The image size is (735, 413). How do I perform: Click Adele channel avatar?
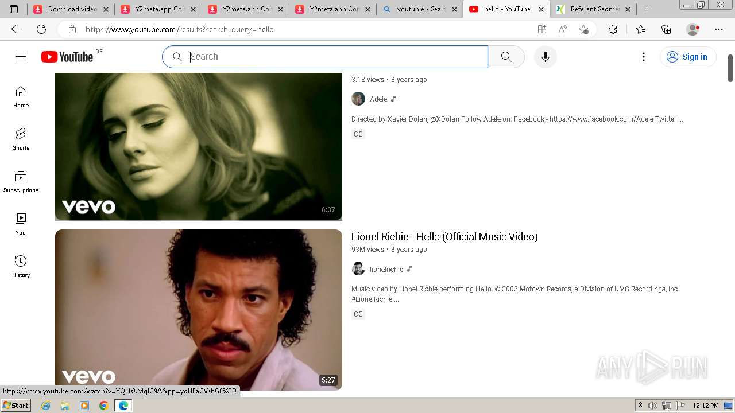(358, 99)
